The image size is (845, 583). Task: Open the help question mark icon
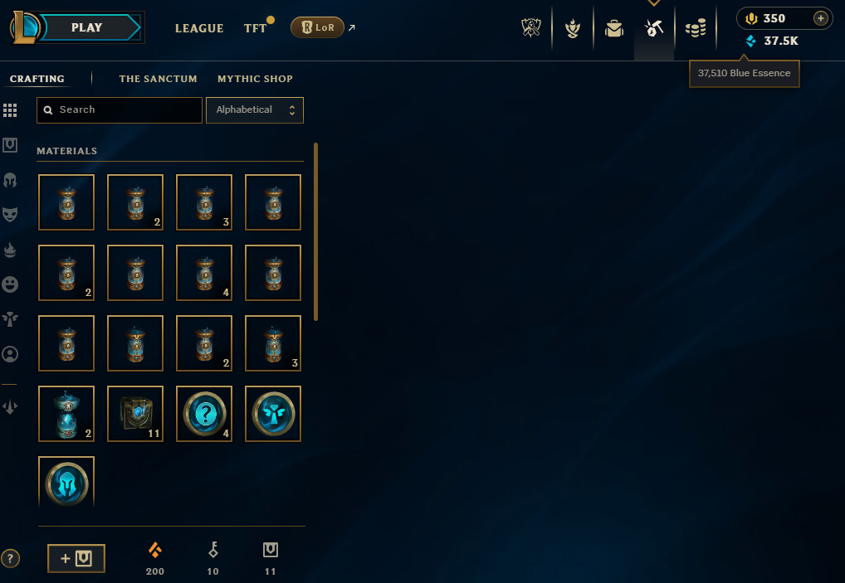click(10, 558)
